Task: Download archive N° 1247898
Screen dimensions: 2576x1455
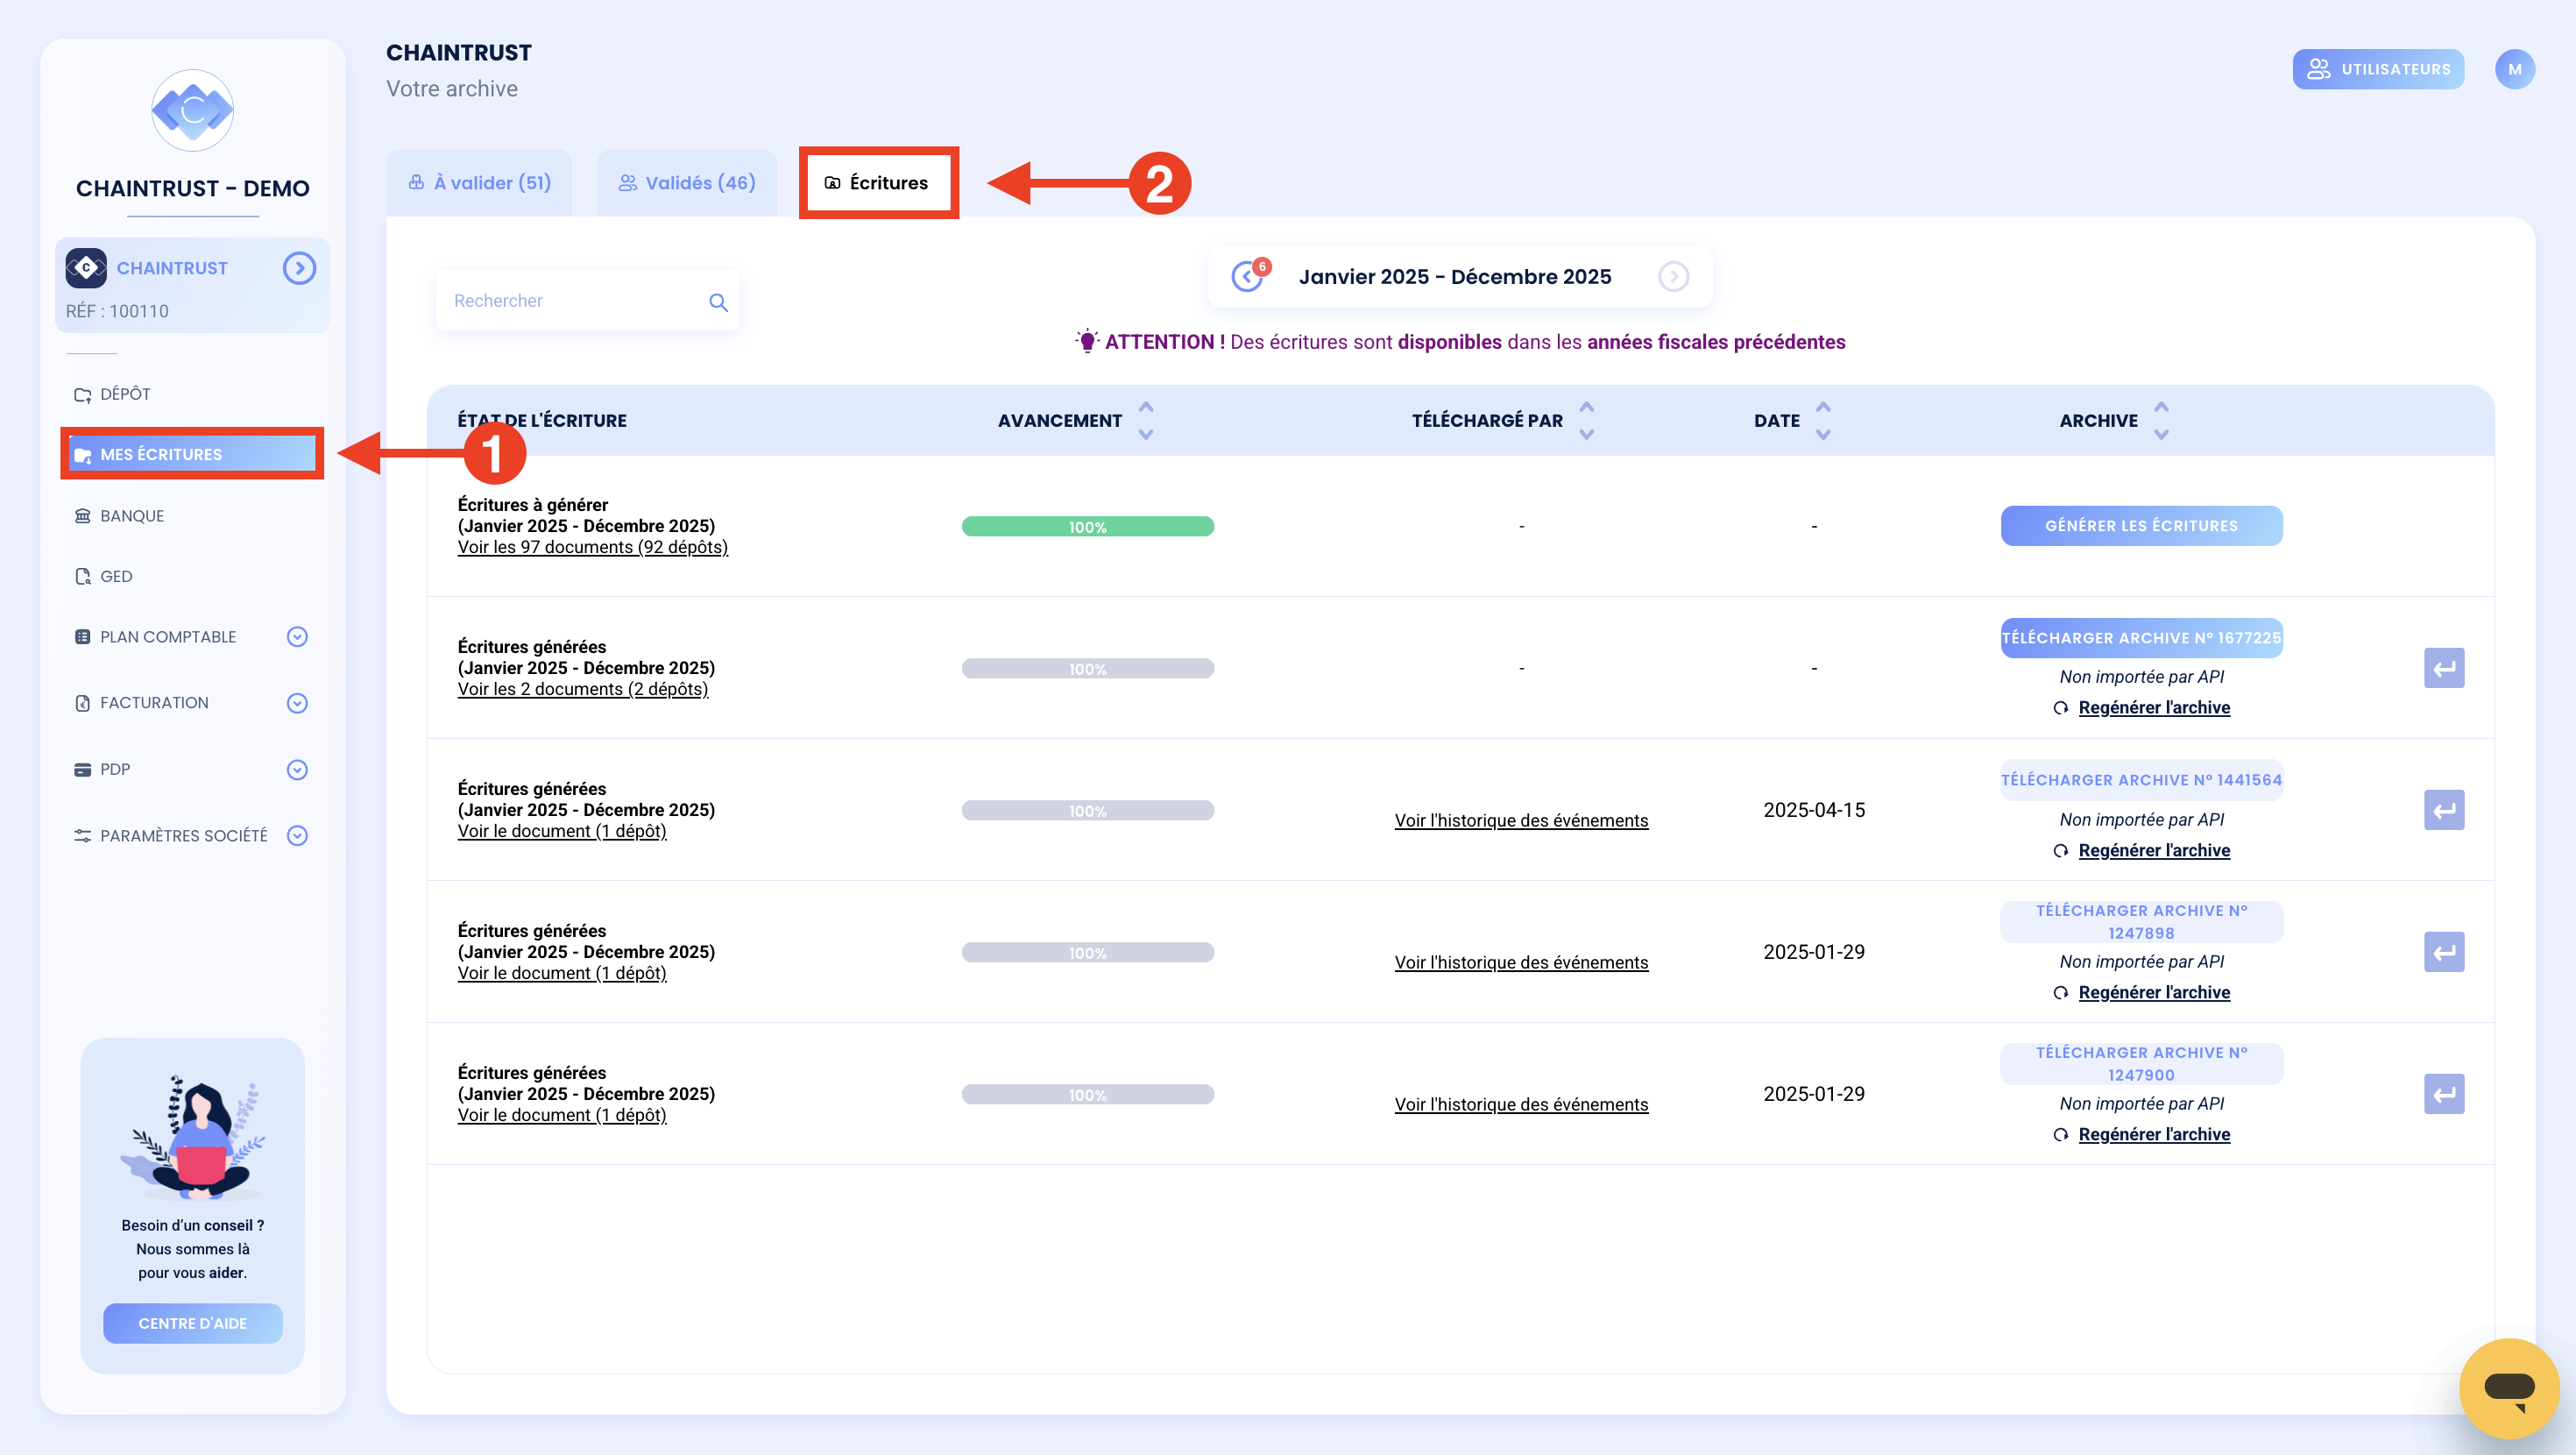Action: pos(2141,921)
